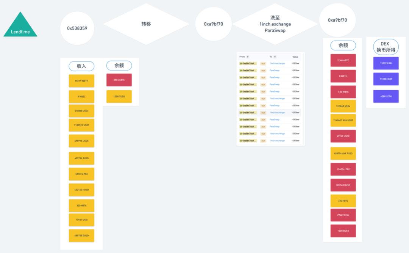Click the 49769 USDC red box
Viewport: 409px width, 253px height.
[x=343, y=136]
